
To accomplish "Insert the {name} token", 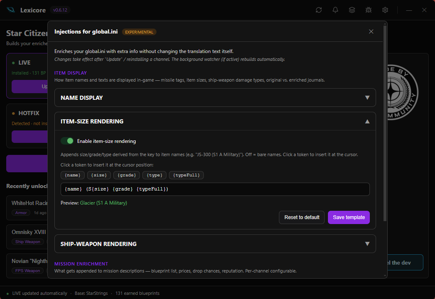I will [x=73, y=175].
